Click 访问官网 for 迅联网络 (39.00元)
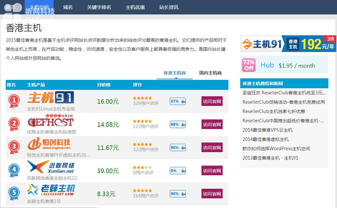The width and height of the screenshot is (337, 208). click(x=212, y=170)
